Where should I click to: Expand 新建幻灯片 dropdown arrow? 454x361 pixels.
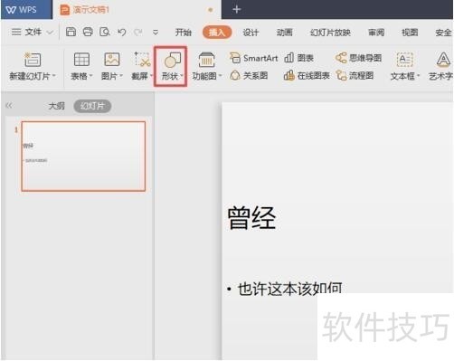pos(54,75)
